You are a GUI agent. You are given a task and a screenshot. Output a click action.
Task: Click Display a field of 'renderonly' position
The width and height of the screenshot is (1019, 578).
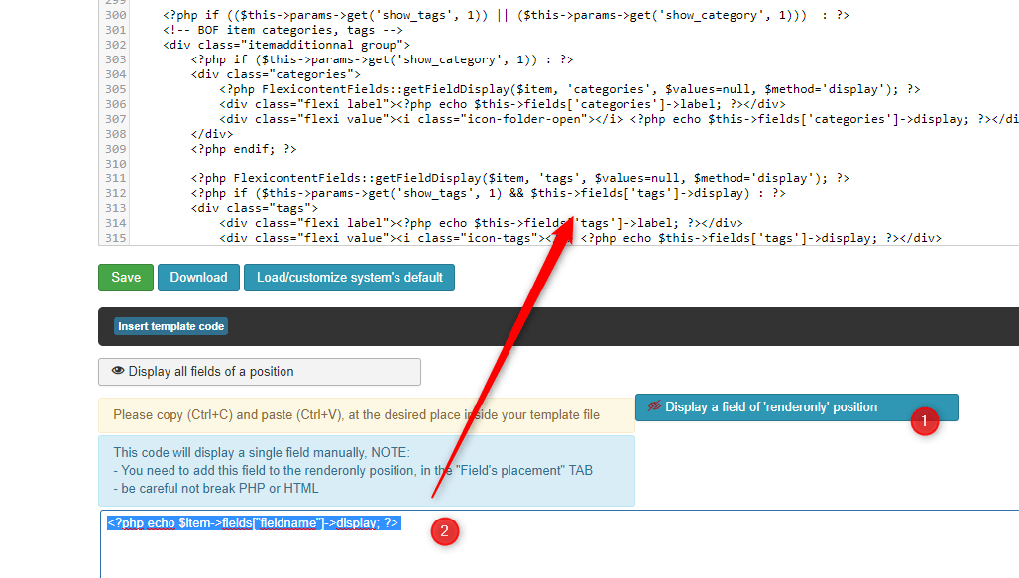771,407
